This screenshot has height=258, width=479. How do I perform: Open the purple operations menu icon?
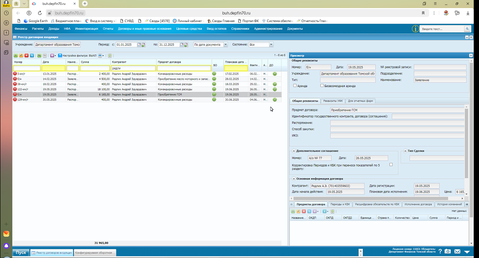(x=53, y=55)
